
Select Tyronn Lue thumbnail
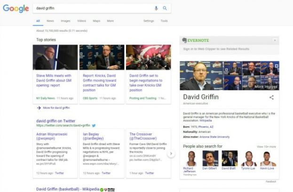(249, 159)
